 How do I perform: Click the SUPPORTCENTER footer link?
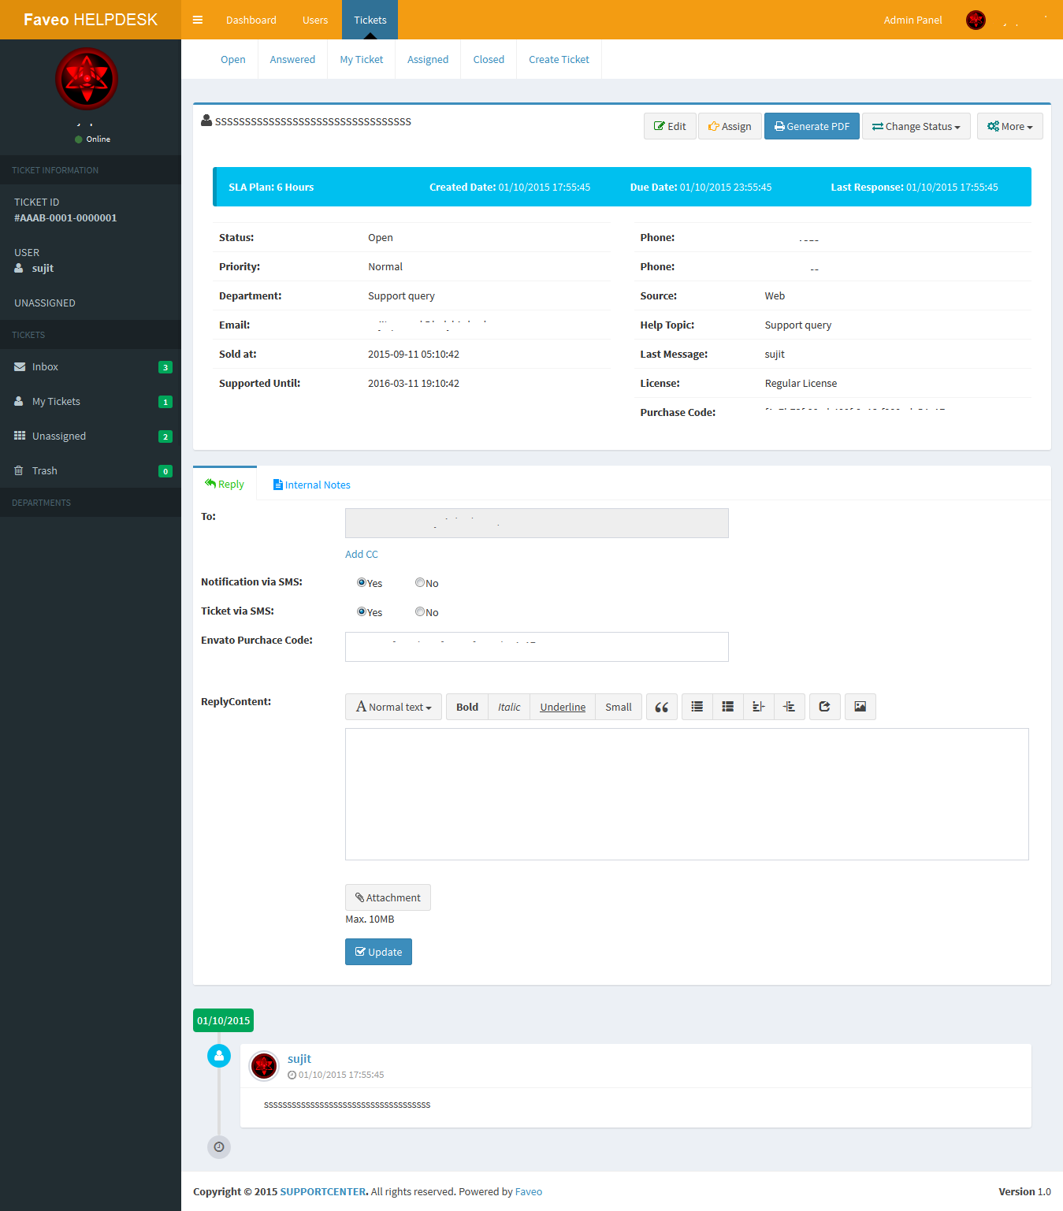[323, 1191]
